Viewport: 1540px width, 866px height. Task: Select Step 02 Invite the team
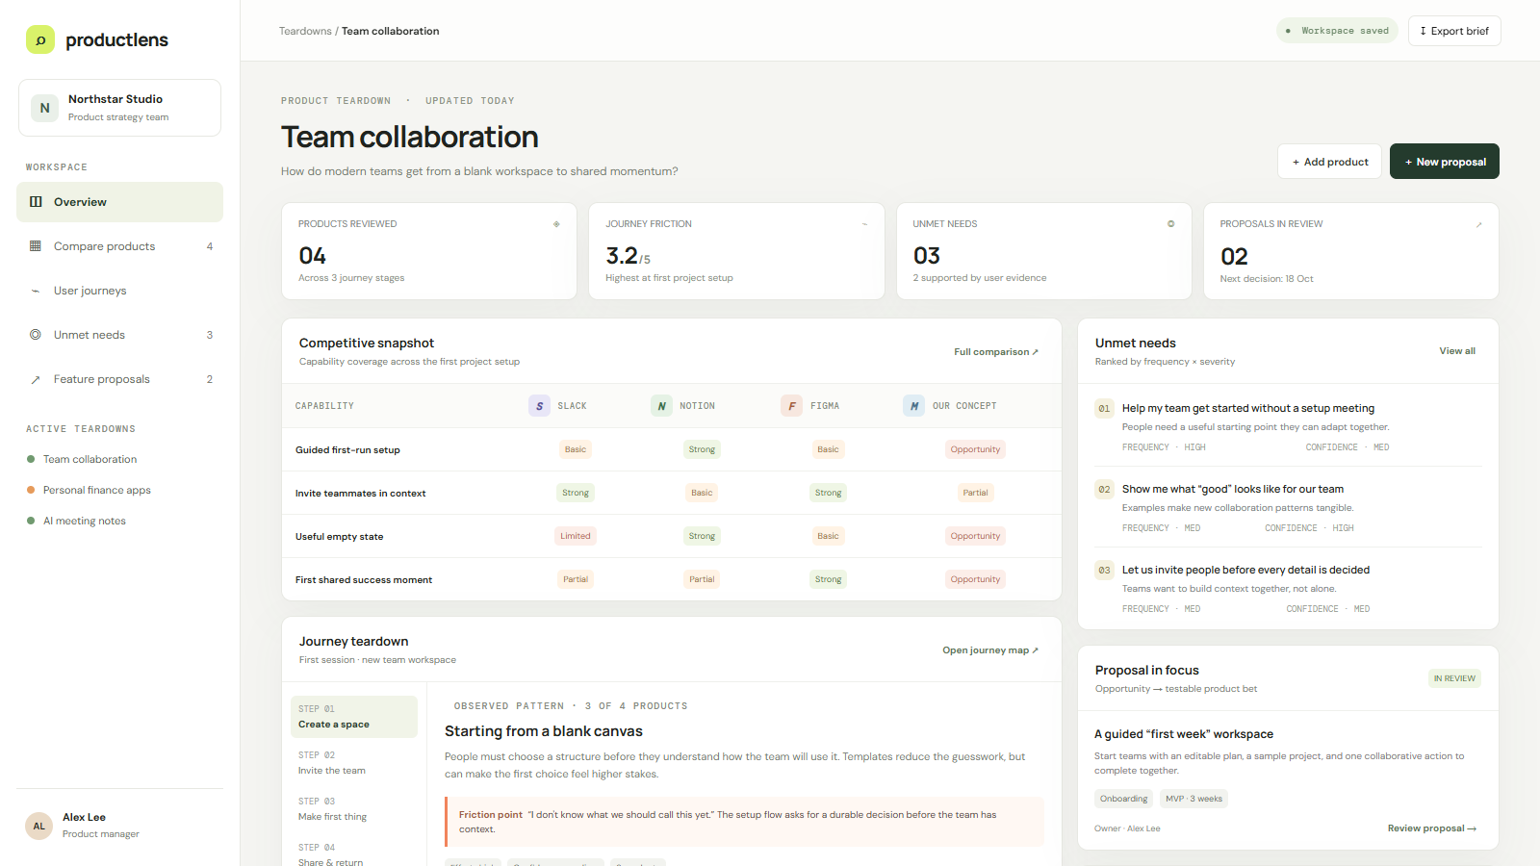(x=354, y=763)
